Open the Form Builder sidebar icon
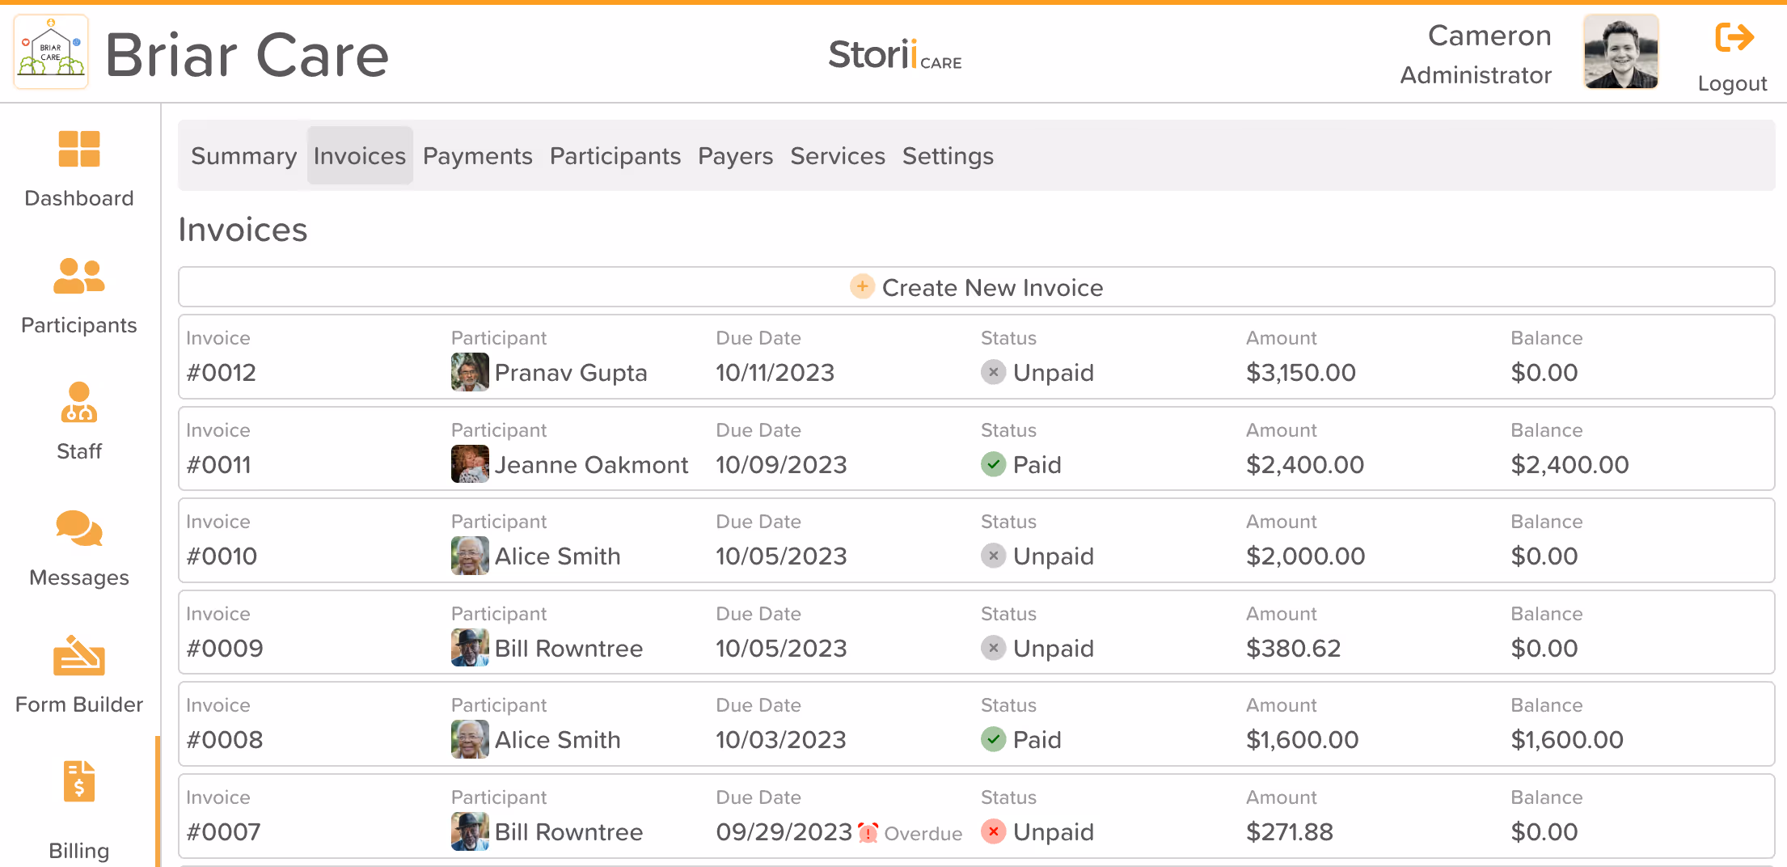 [x=79, y=655]
